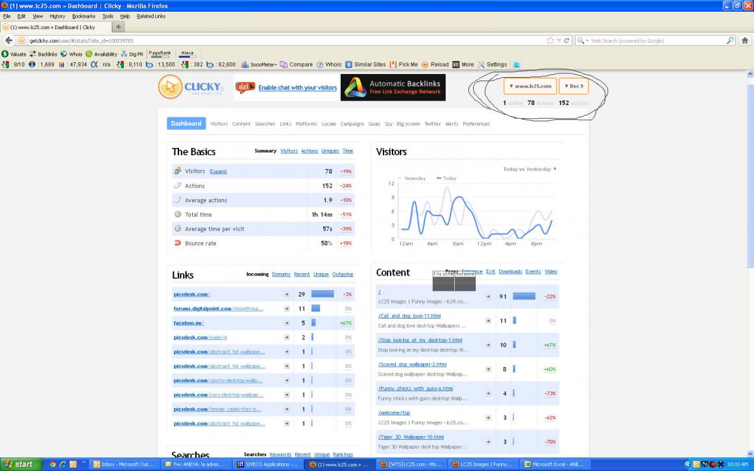This screenshot has width=754, height=471.
Task: Open the File menu
Action: tap(6, 16)
